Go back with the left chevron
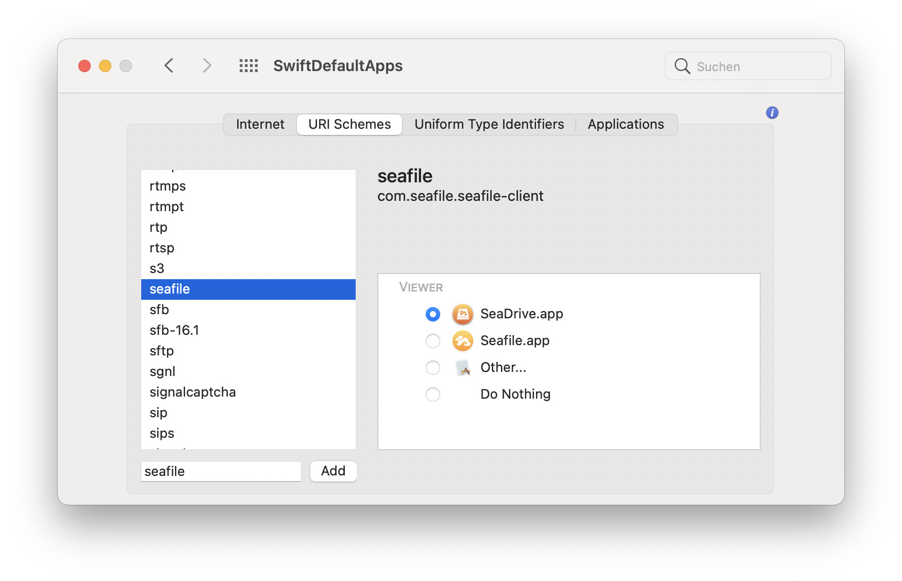 [x=169, y=66]
